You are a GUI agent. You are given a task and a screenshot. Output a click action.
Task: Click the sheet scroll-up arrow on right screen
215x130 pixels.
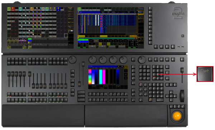137,14
